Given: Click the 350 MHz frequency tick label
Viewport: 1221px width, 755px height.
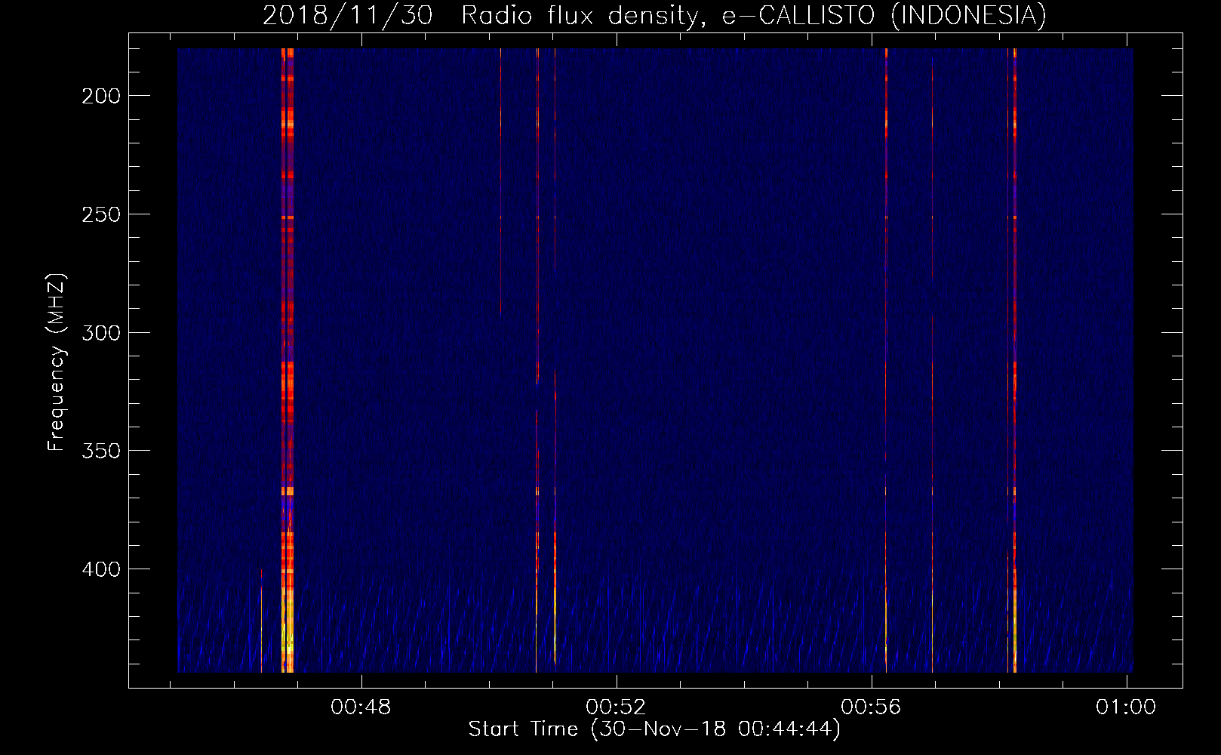Looking at the screenshot, I should [x=101, y=451].
